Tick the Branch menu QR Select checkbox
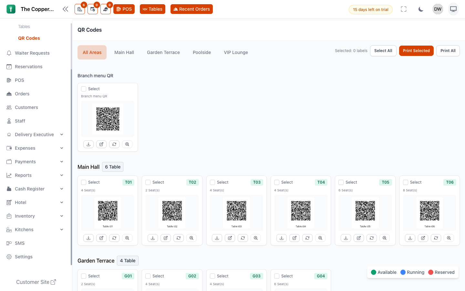465x291 pixels. tap(84, 89)
